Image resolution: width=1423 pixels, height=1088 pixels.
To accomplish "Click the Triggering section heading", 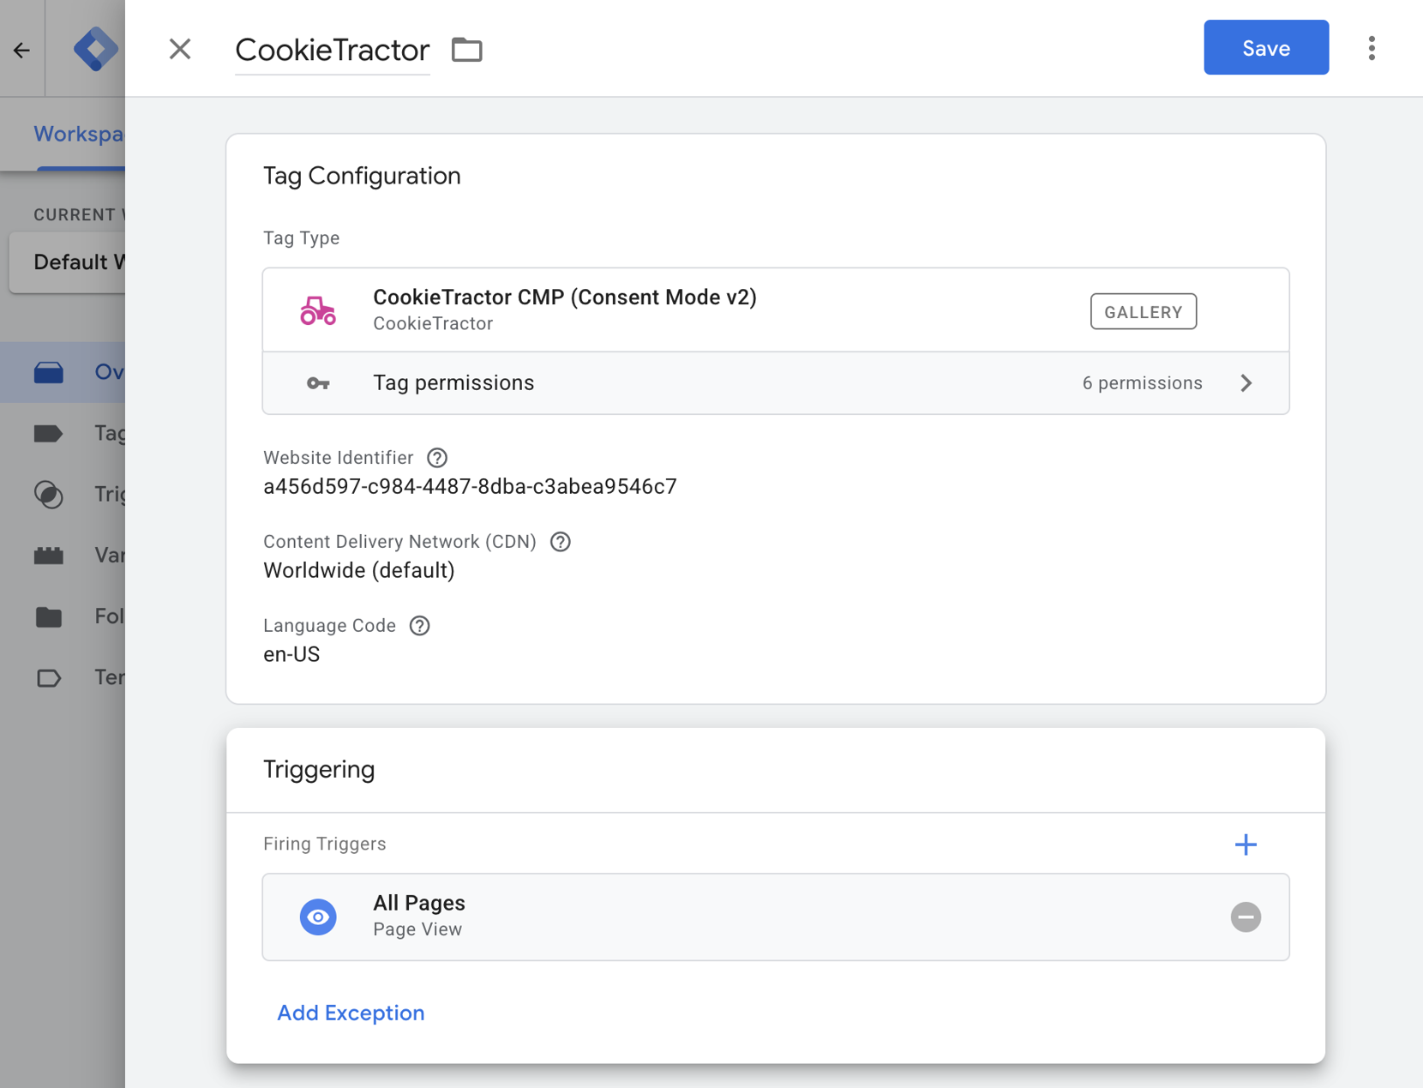I will pyautogui.click(x=319, y=770).
